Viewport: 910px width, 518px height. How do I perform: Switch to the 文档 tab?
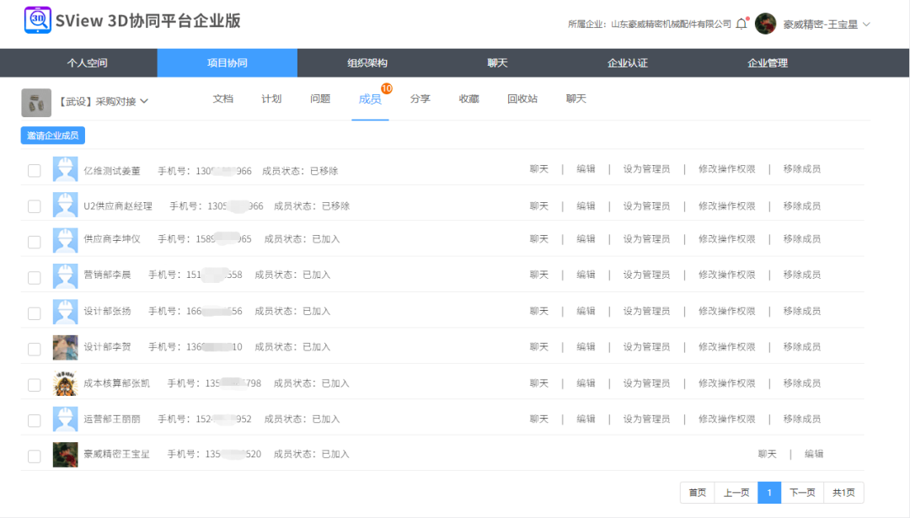tap(222, 98)
